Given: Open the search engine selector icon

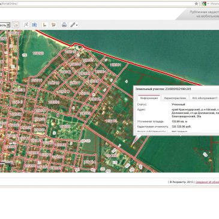Looking at the screenshot, I should (x=205, y=4).
